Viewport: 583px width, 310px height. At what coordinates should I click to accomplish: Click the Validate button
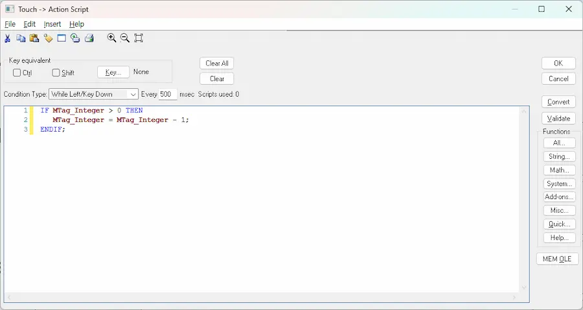558,118
